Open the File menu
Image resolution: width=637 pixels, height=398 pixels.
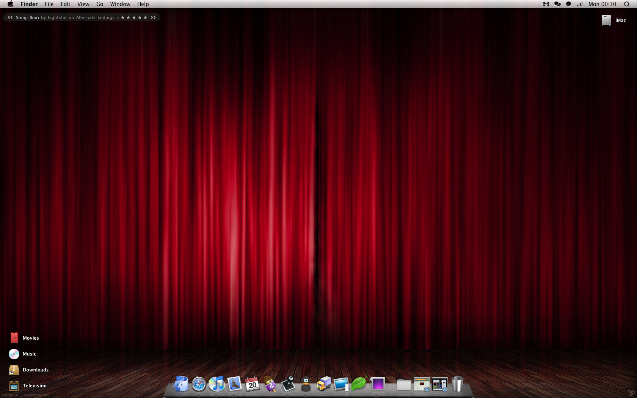49,4
